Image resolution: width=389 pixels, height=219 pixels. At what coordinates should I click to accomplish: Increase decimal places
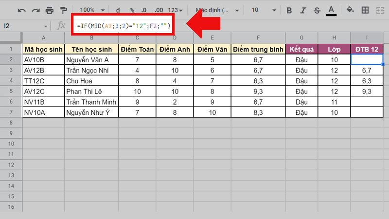[159, 10]
